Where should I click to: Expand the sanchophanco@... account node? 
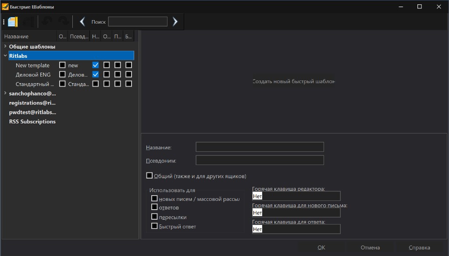click(5, 93)
